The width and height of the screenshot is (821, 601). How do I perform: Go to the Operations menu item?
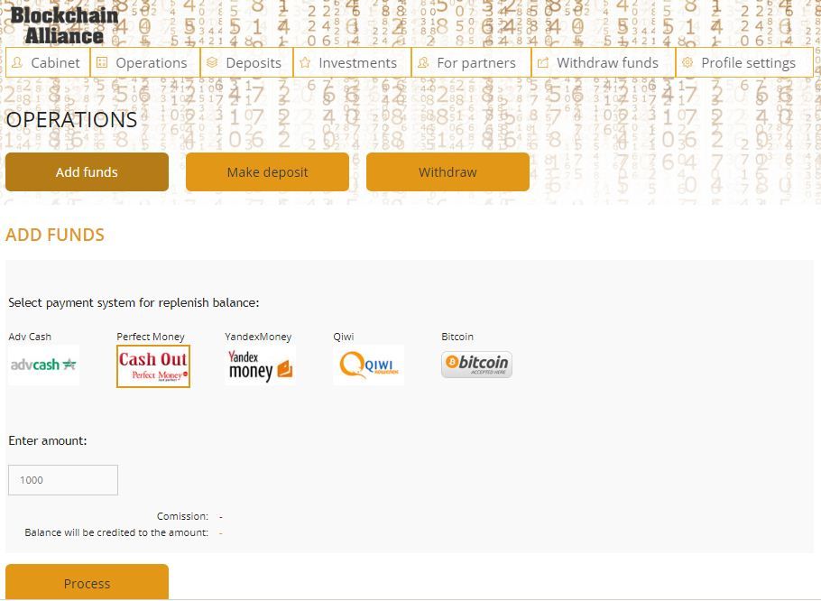(145, 63)
